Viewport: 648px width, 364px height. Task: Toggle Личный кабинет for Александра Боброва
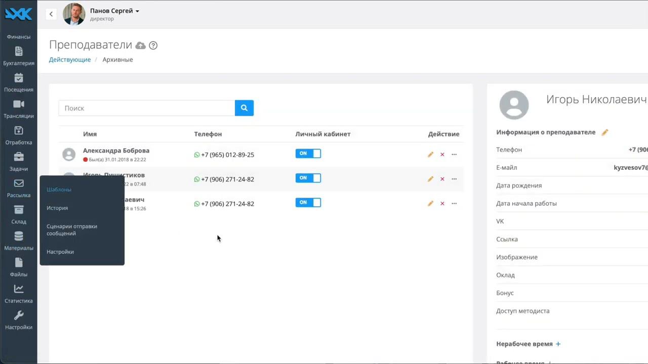tap(308, 153)
